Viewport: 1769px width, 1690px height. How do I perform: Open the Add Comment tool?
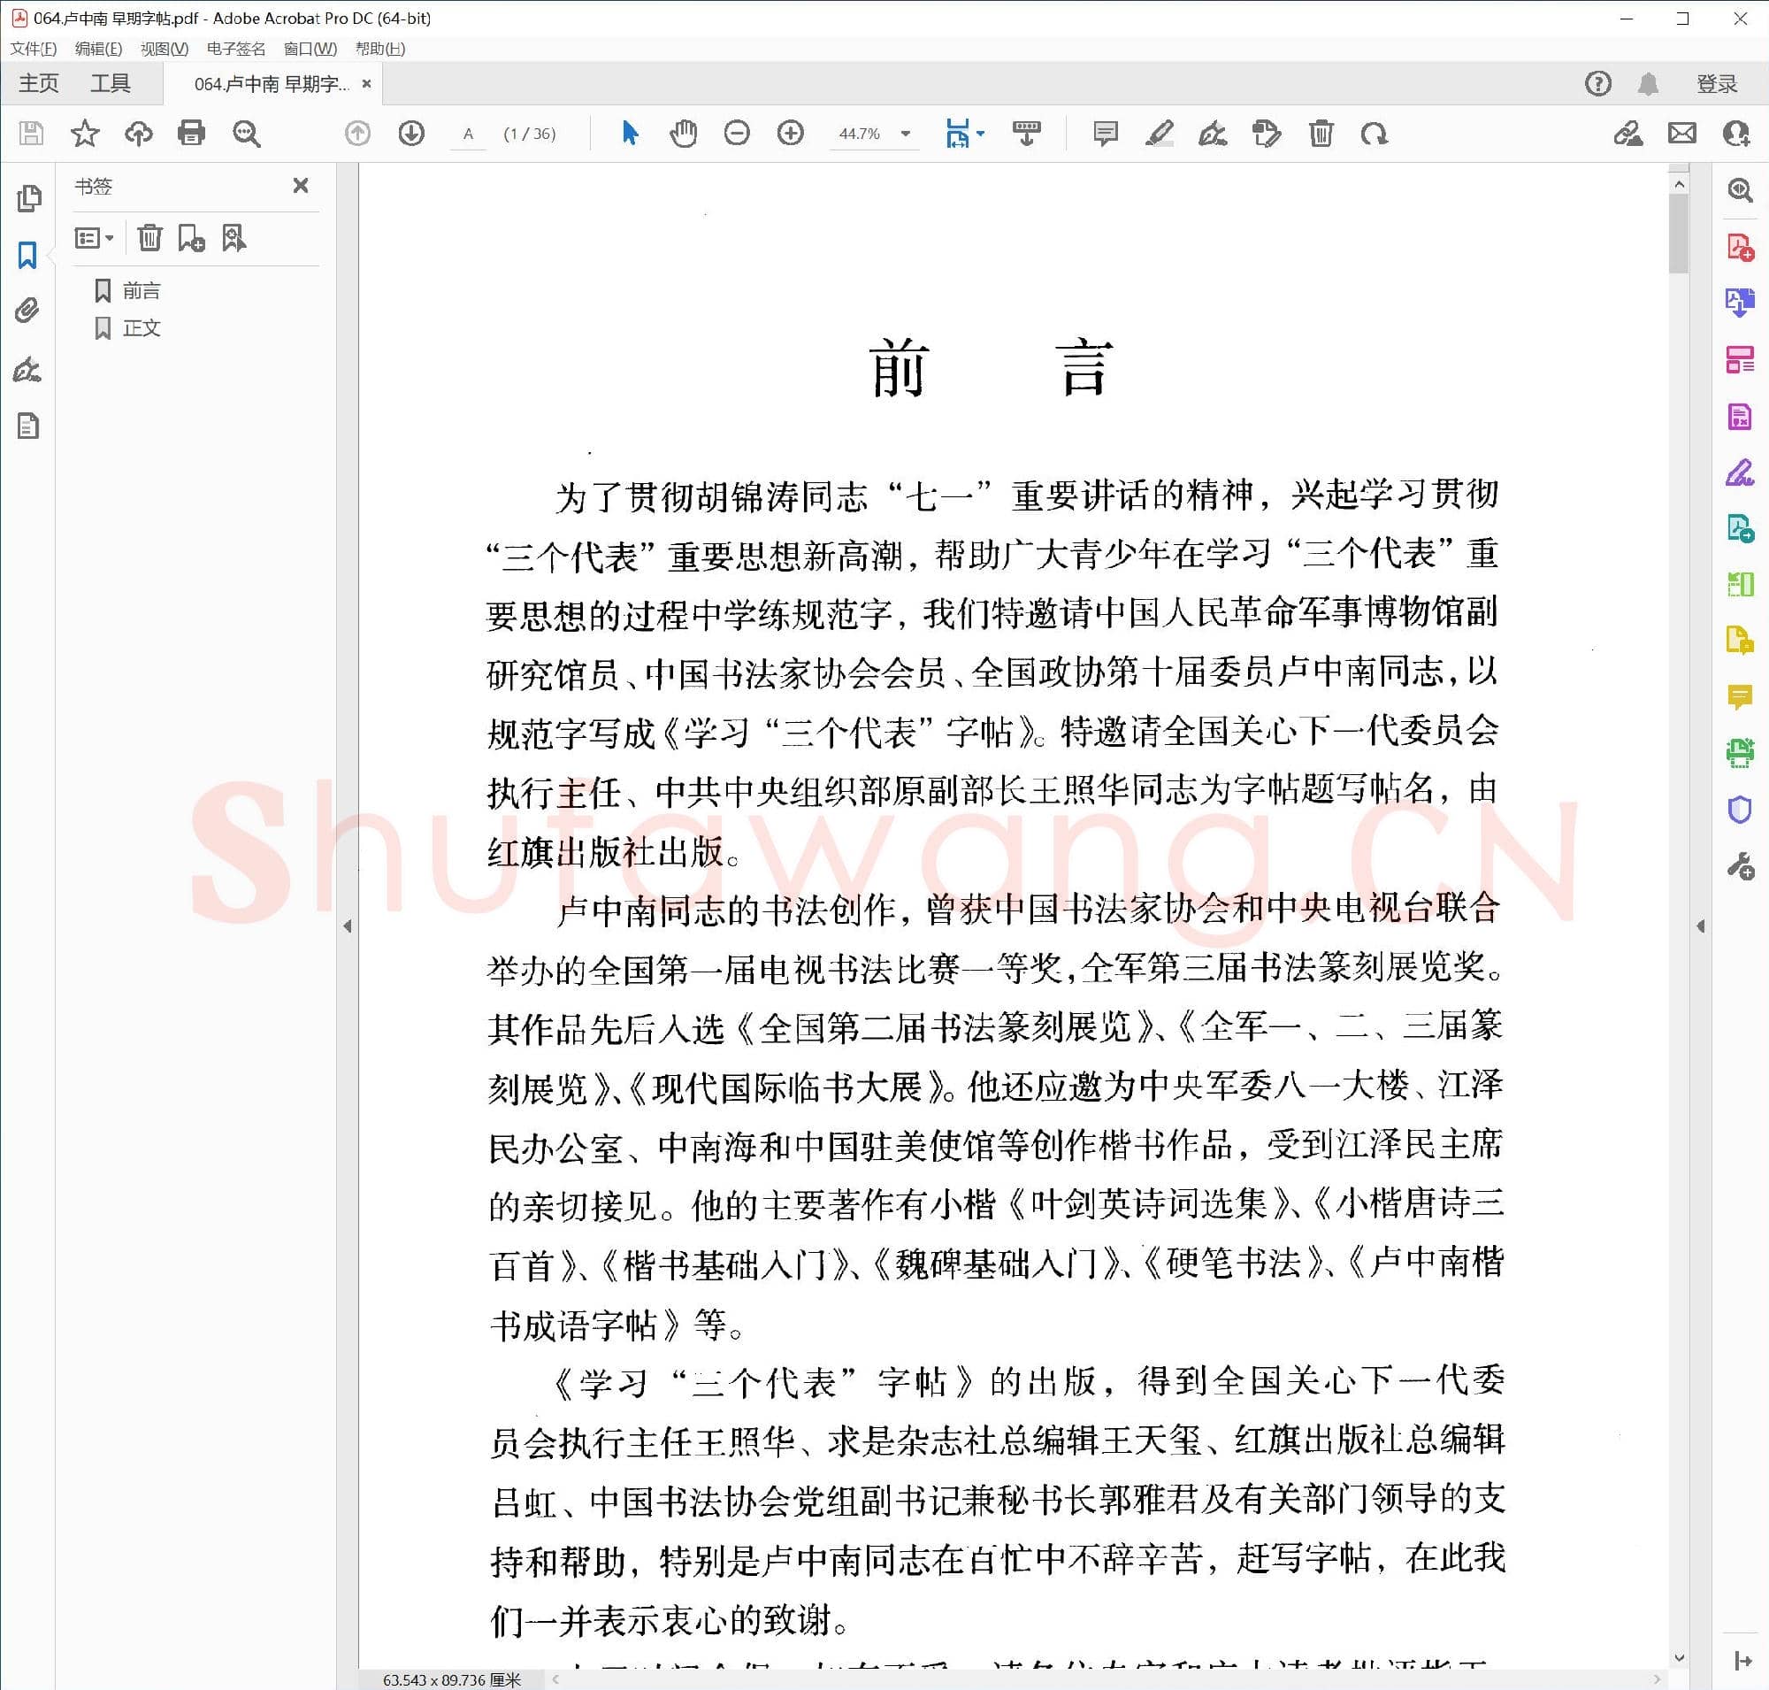[1105, 134]
